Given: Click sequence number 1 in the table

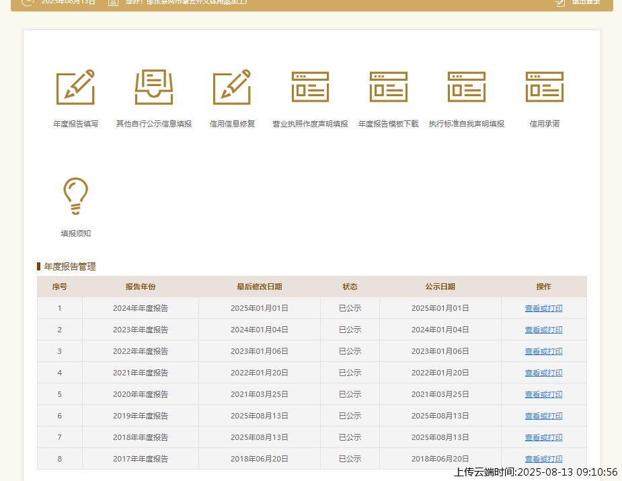Looking at the screenshot, I should tap(59, 308).
